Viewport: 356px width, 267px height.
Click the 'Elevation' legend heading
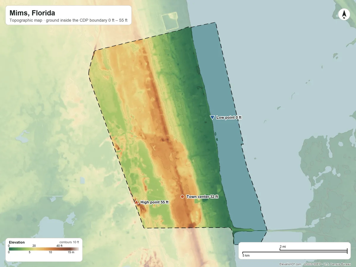(x=17, y=242)
